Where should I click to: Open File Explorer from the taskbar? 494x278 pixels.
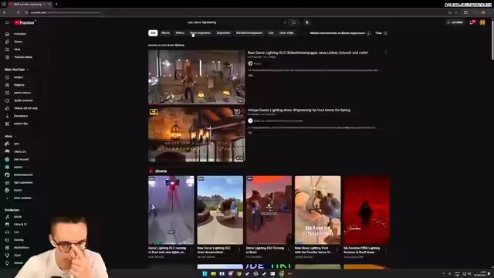click(x=213, y=273)
